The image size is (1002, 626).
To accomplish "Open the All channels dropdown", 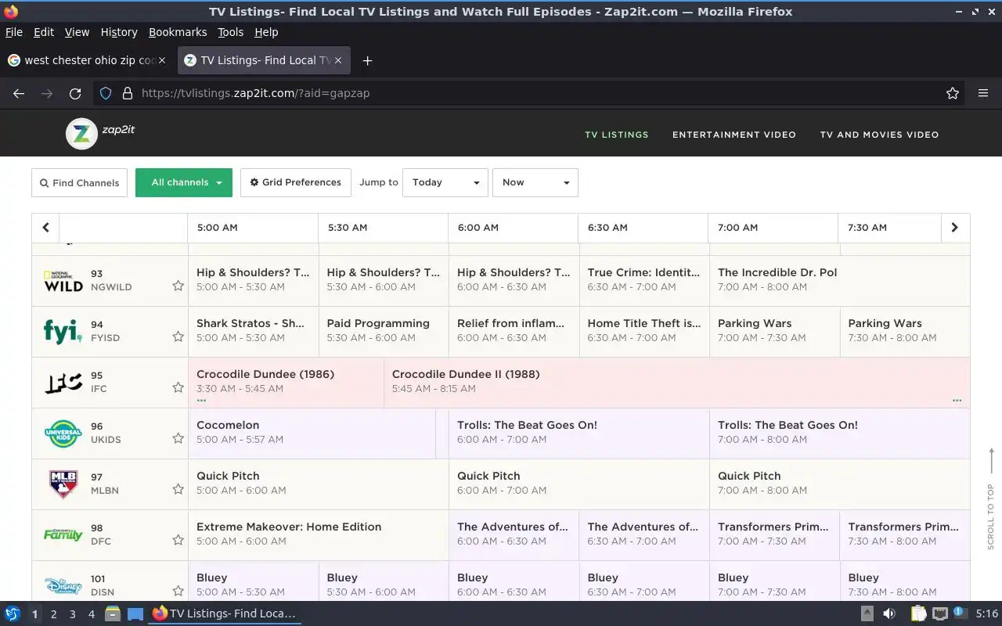I will click(184, 182).
